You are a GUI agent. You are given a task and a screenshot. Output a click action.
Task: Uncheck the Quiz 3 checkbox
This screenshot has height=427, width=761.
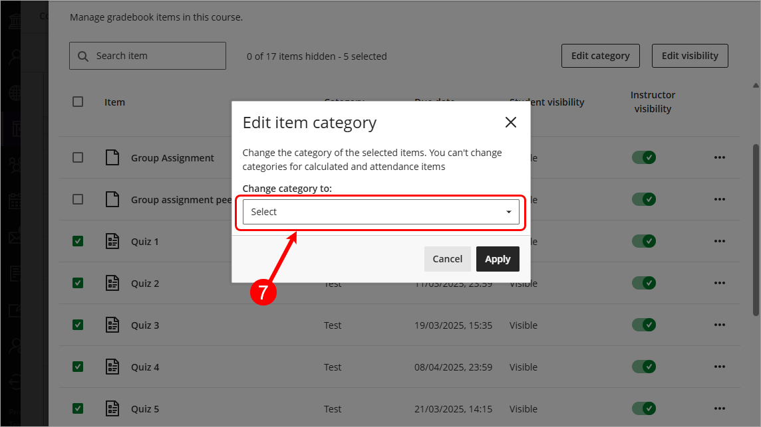[78, 325]
